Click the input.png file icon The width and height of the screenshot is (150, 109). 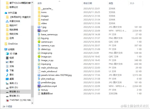tap(39, 64)
